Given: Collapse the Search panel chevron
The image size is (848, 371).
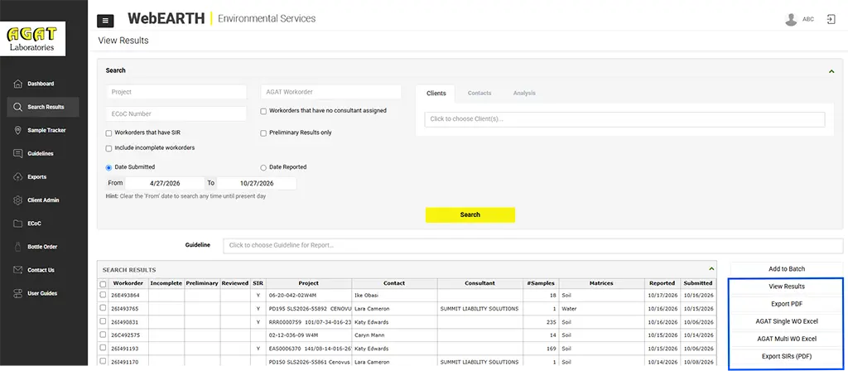Looking at the screenshot, I should (831, 71).
